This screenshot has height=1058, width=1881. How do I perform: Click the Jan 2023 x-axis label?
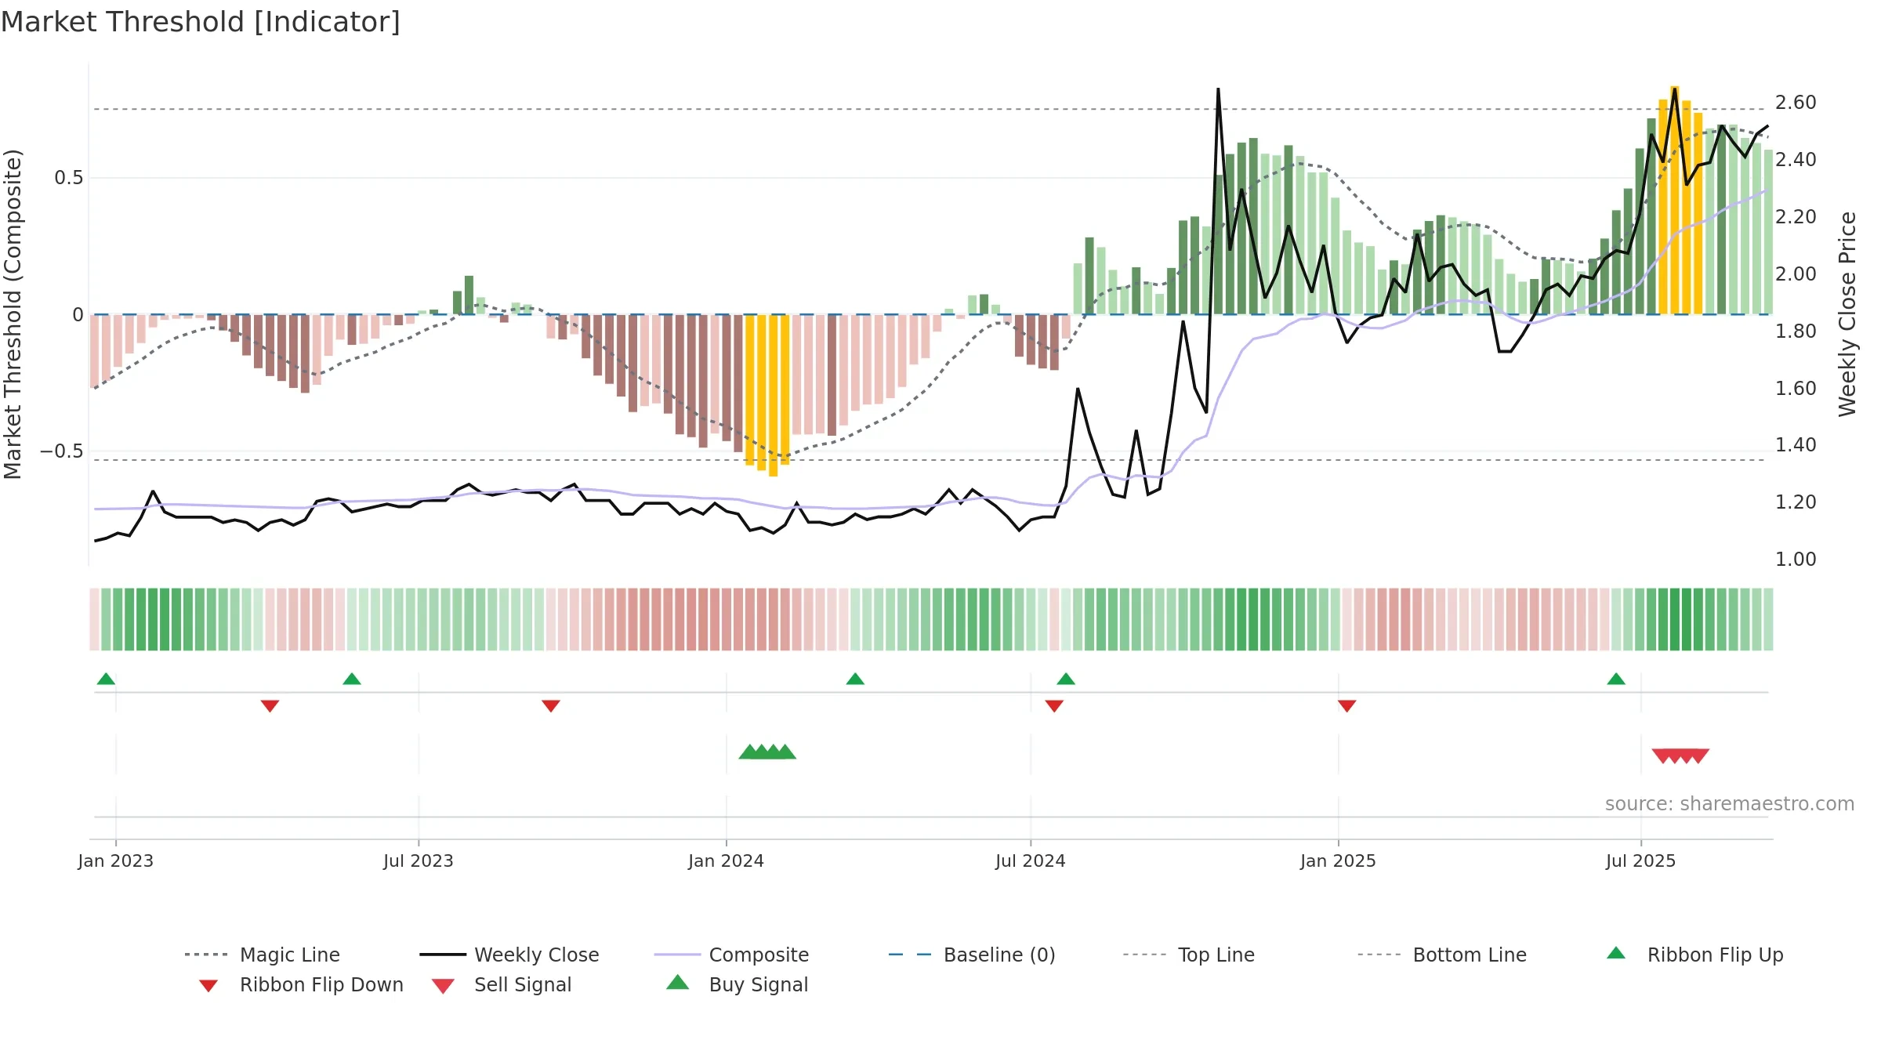116,861
